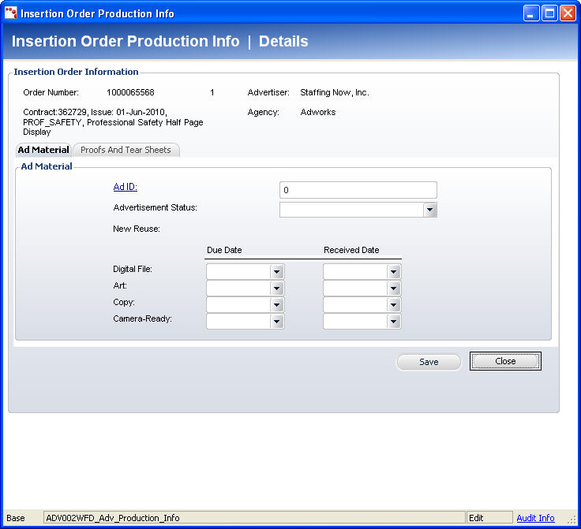The width and height of the screenshot is (581, 529).
Task: Open the Digital File Due Date dropdown
Action: pos(277,271)
